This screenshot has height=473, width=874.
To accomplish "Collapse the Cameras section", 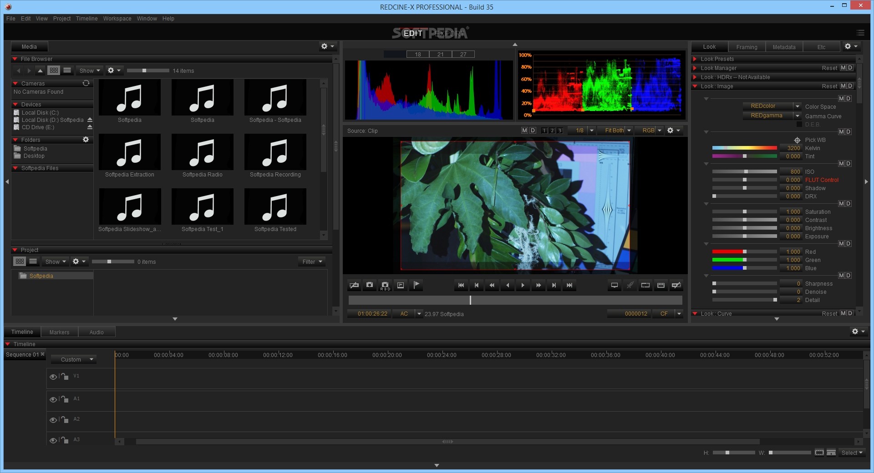I will point(15,84).
